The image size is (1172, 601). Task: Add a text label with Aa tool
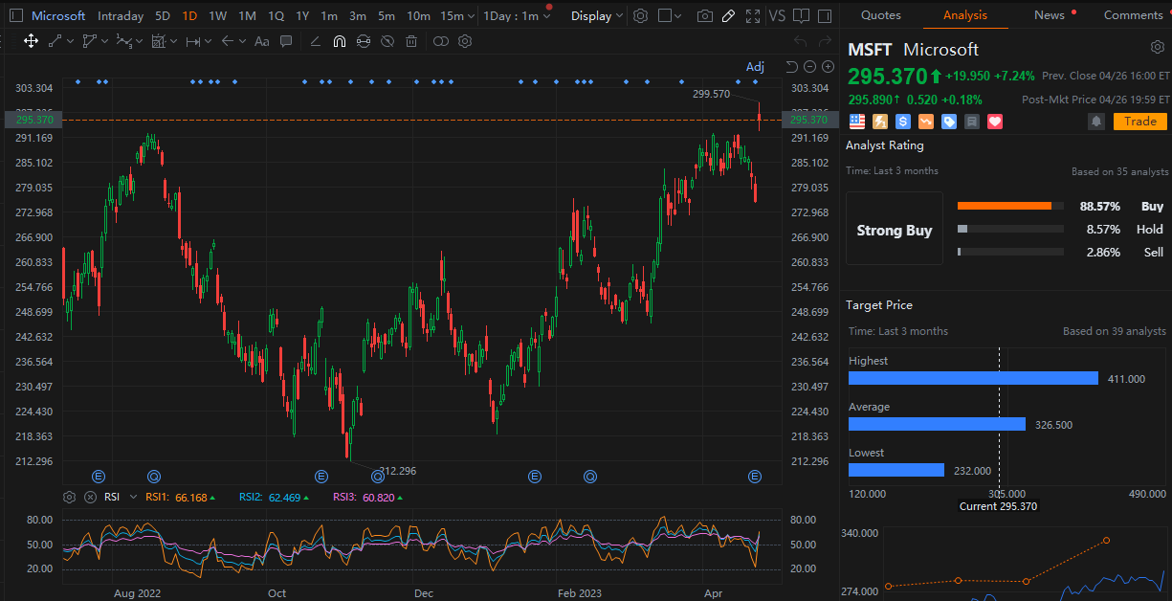(x=261, y=41)
